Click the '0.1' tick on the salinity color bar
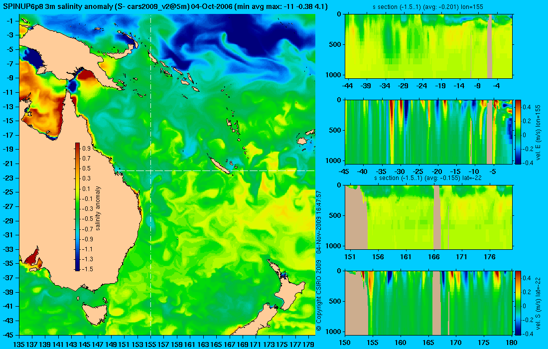Viewport: 548px width, 349px height. coord(86,188)
